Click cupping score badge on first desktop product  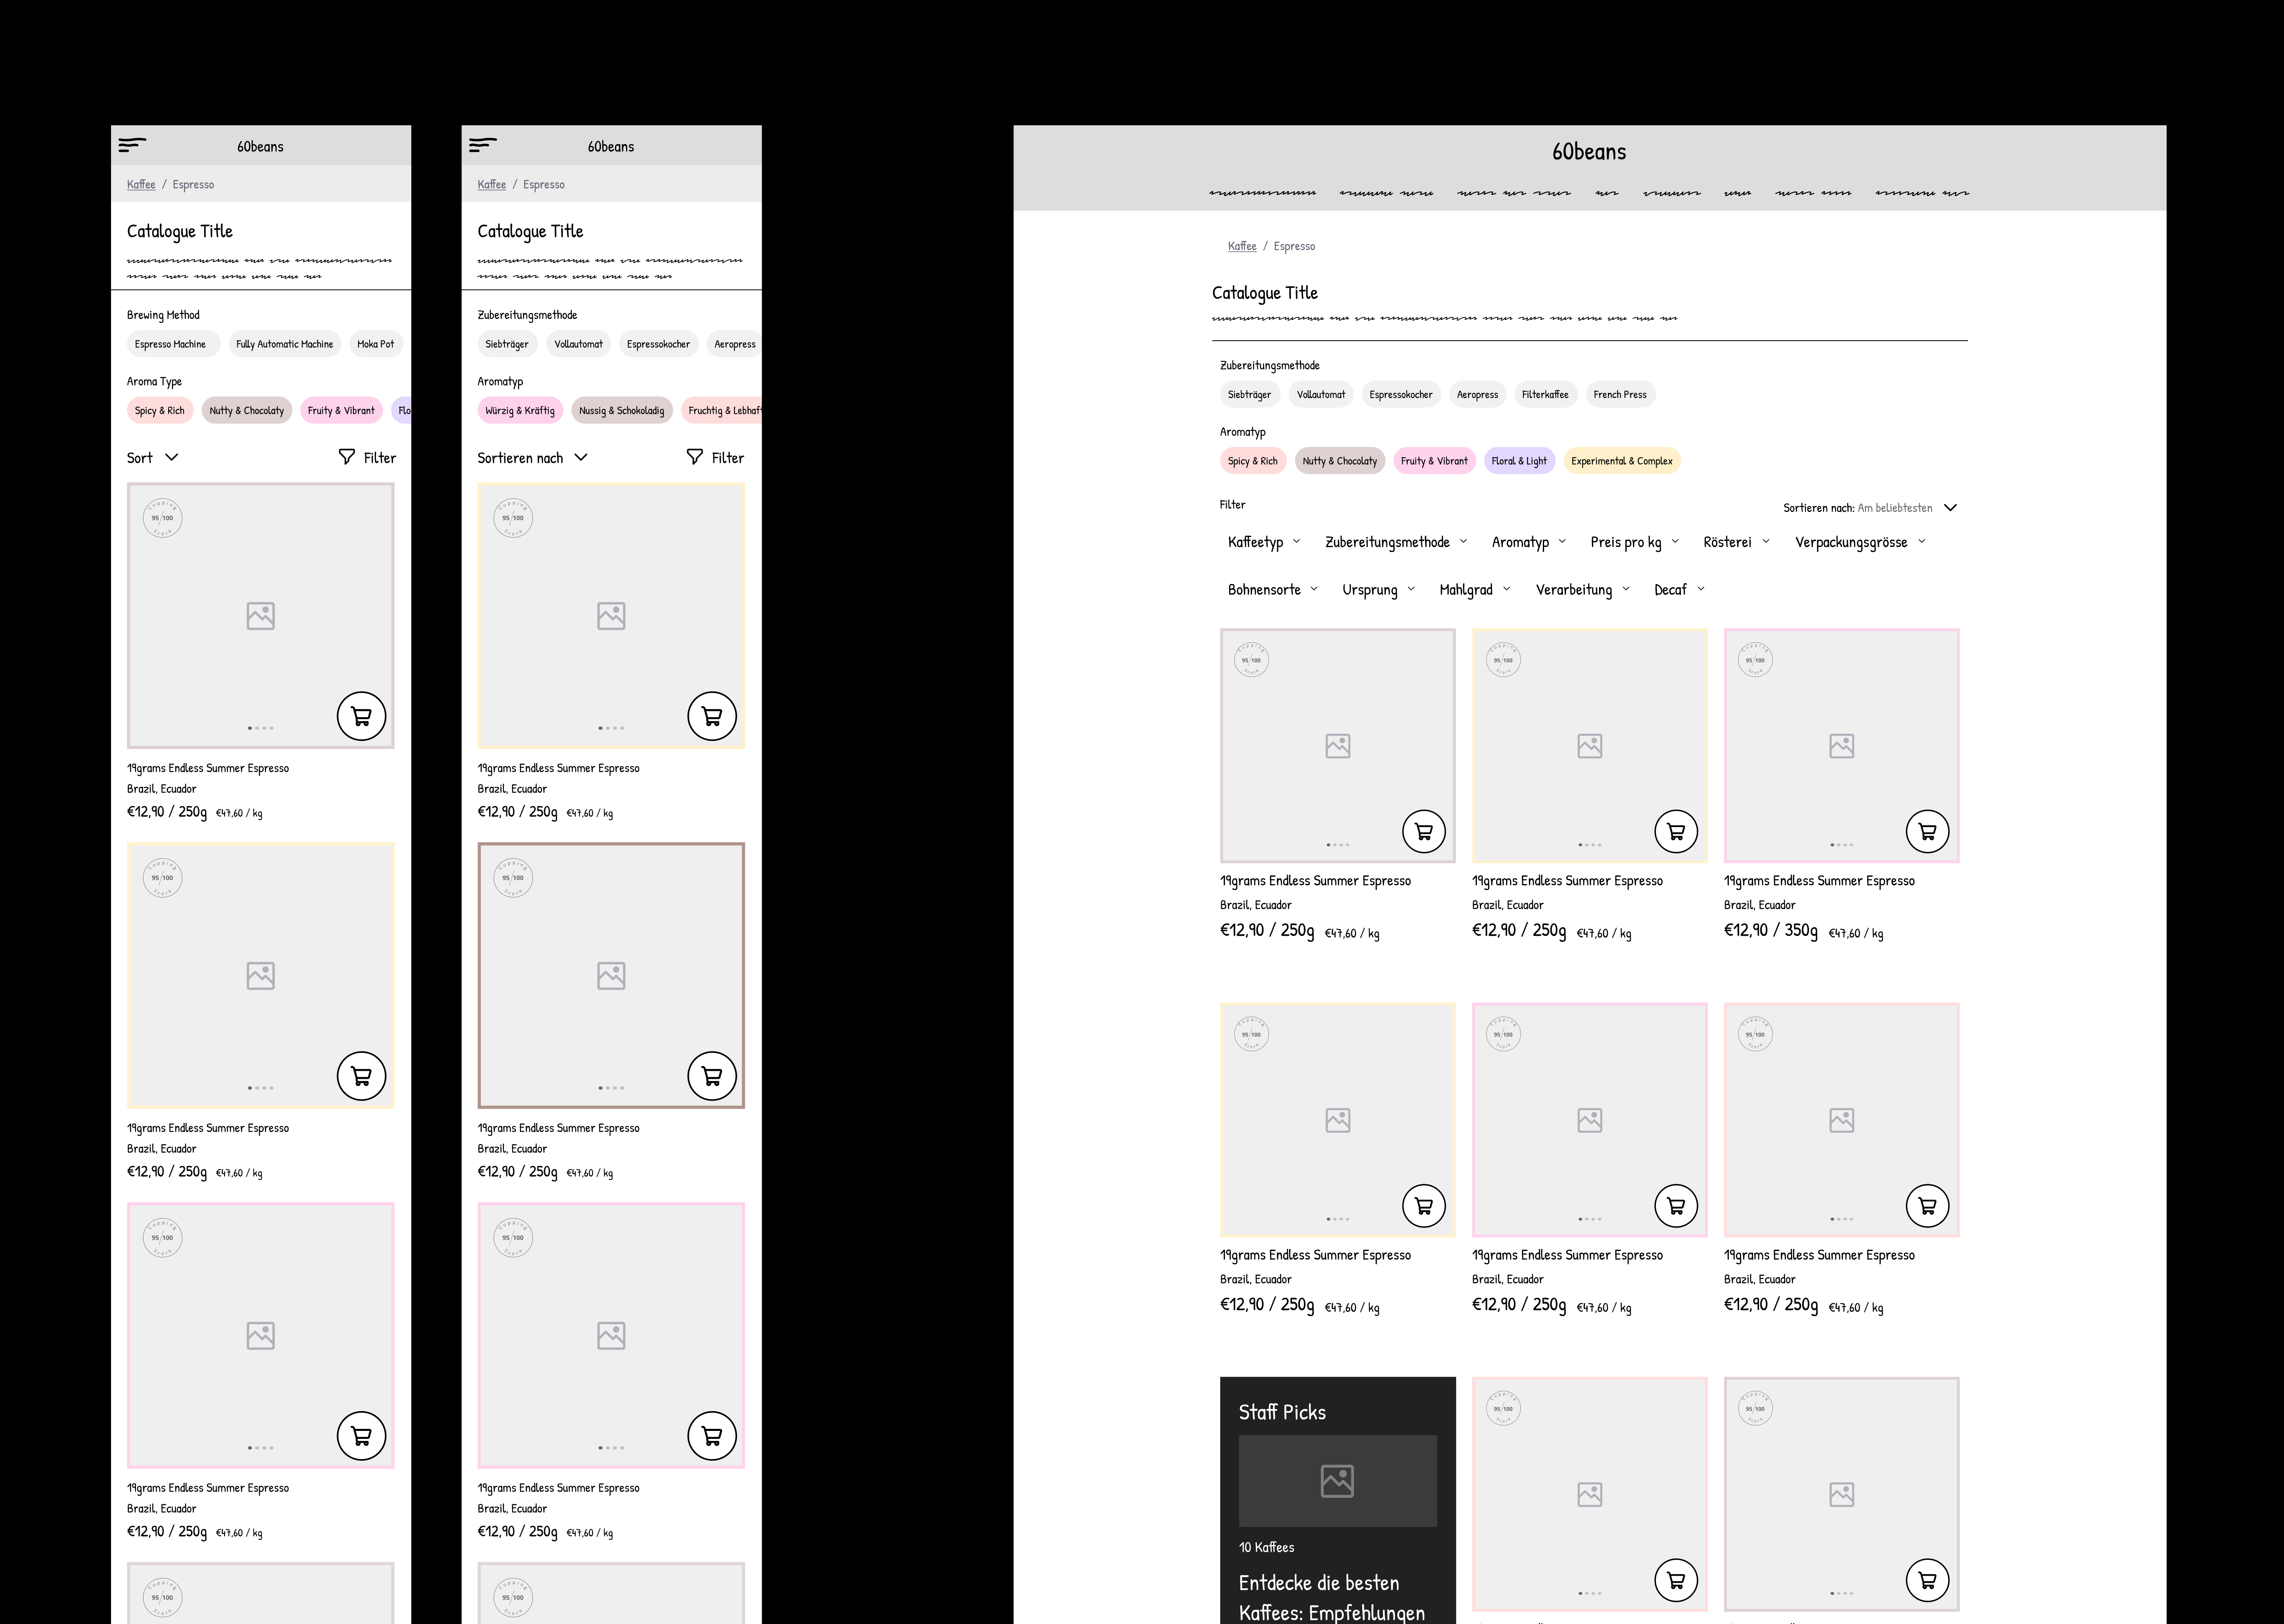coord(1251,660)
